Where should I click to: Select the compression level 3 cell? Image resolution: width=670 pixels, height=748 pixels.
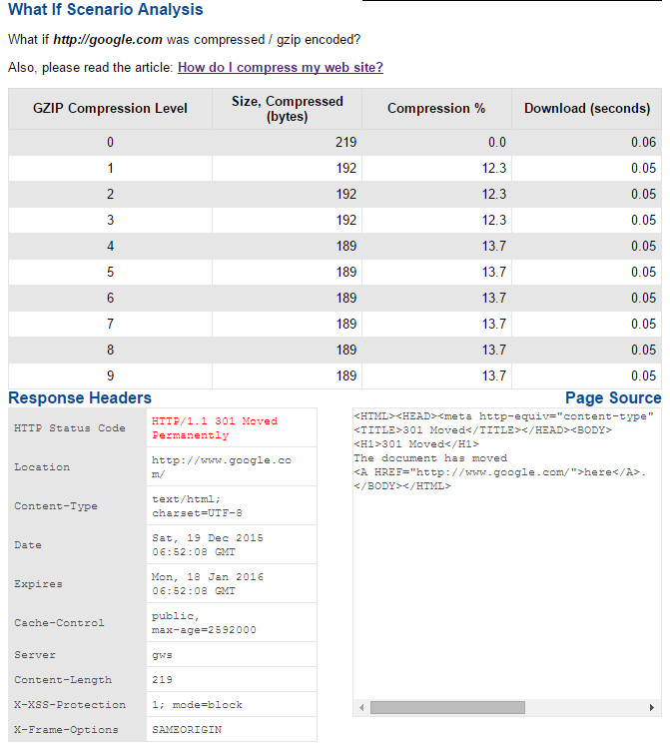pos(110,220)
